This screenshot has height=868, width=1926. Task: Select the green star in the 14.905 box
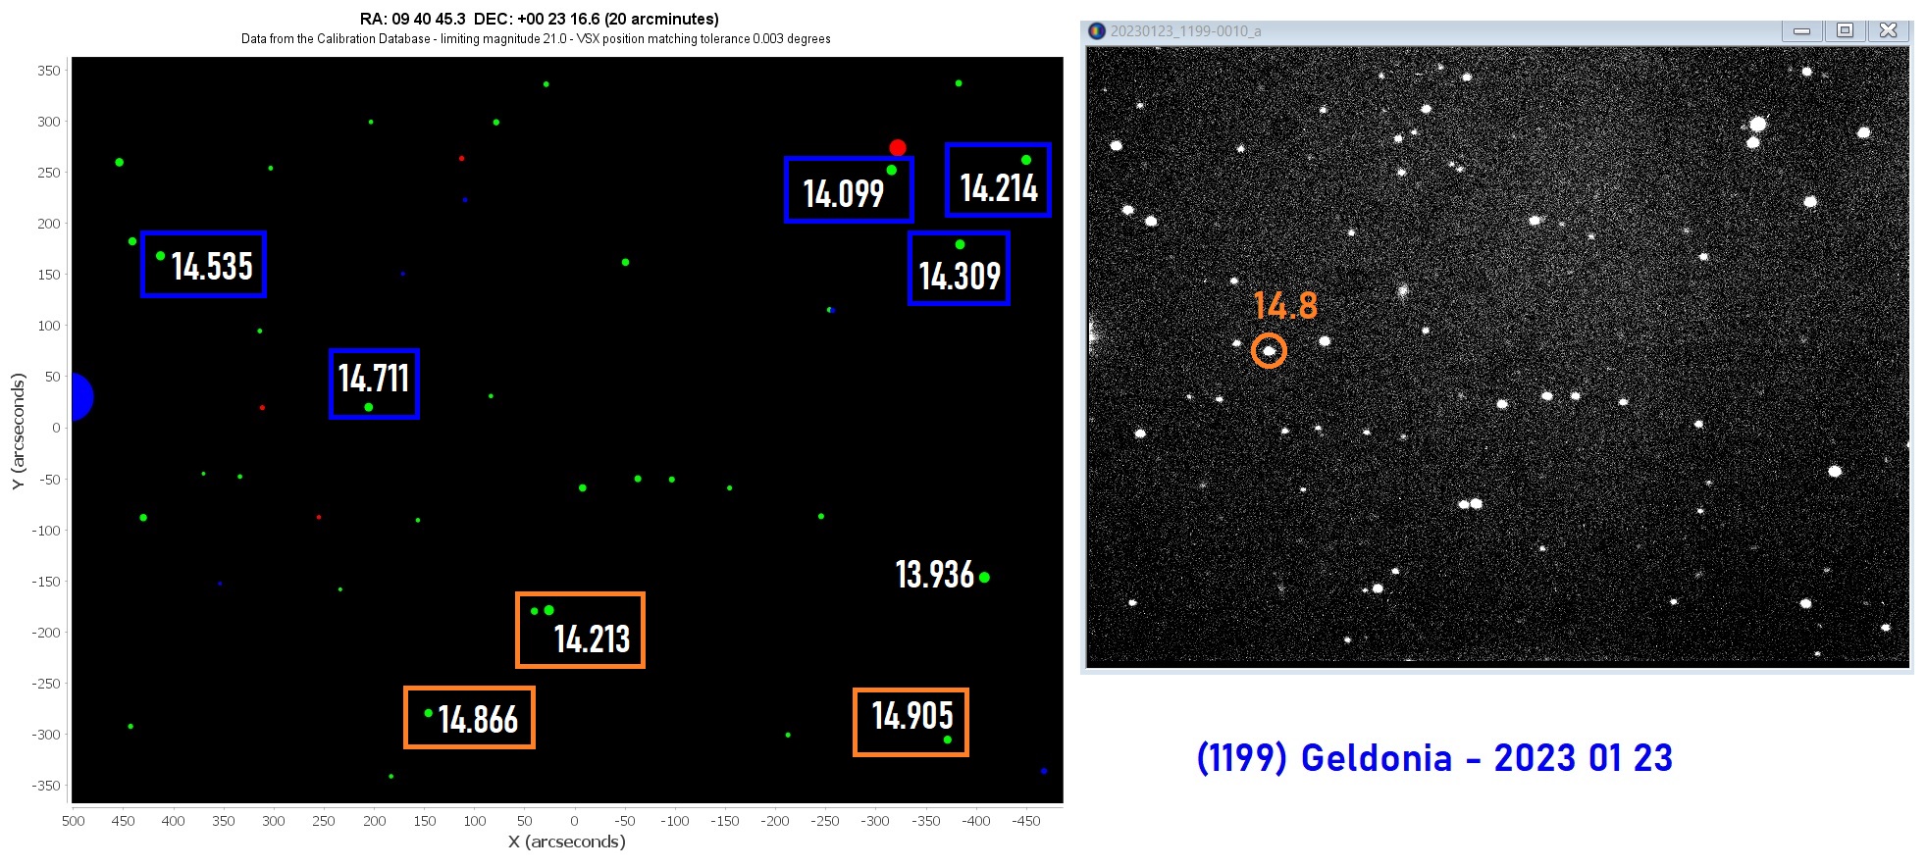(947, 740)
